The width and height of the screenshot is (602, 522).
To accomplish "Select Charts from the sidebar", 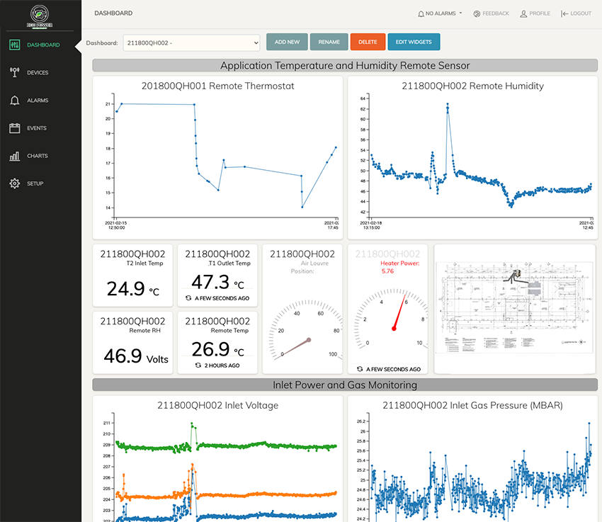I will point(38,156).
